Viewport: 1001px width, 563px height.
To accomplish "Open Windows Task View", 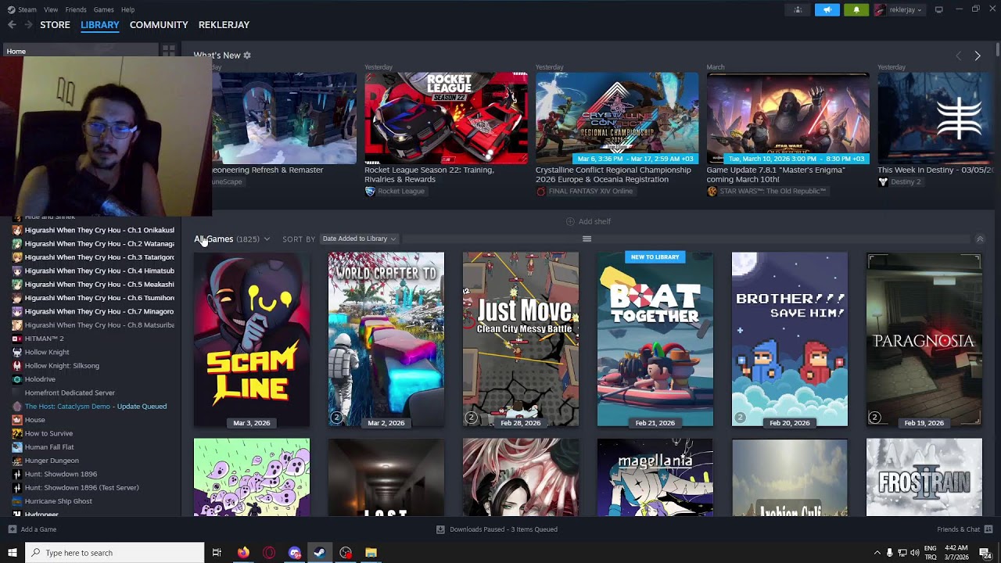I will 217,553.
